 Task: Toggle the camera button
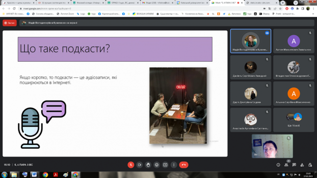(x=139, y=165)
